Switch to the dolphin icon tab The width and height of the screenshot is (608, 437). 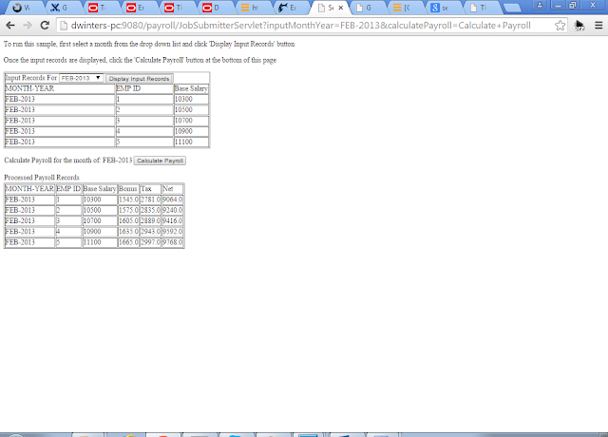point(290,8)
